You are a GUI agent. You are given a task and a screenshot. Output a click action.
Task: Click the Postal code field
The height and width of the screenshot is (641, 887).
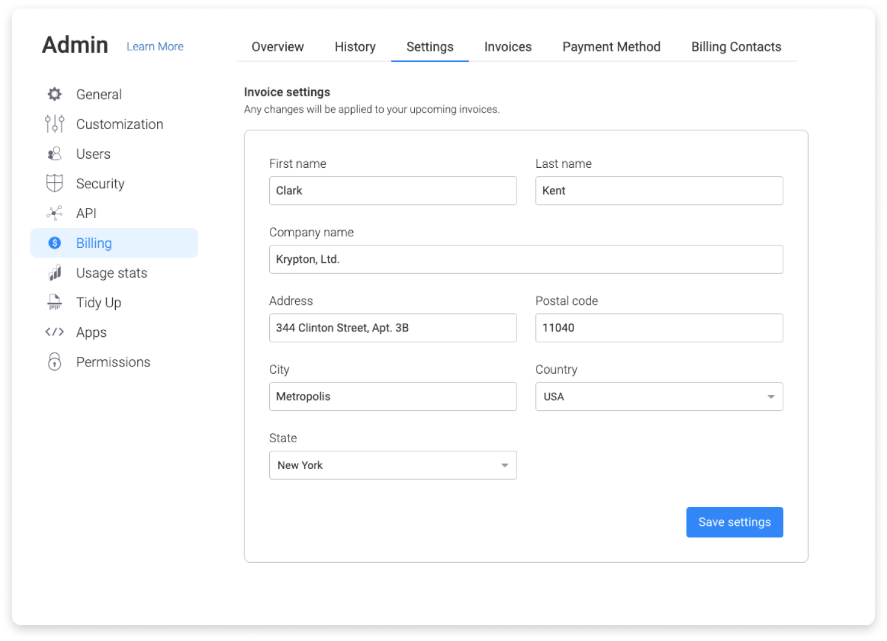659,328
